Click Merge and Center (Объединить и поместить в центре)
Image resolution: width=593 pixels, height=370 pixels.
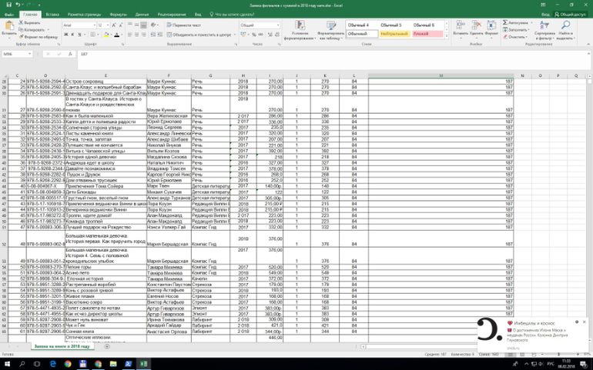click(x=200, y=35)
